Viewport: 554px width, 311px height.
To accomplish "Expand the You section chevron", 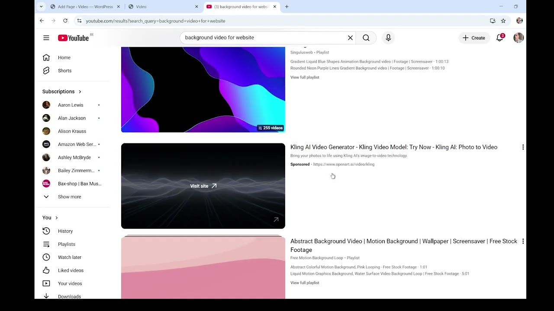I will [x=56, y=218].
